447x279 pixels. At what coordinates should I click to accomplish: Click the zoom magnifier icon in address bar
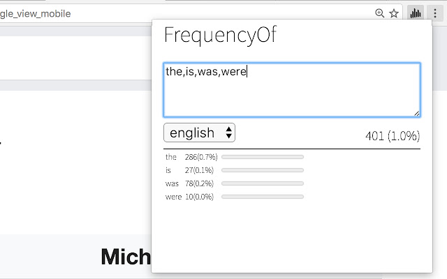tap(380, 13)
